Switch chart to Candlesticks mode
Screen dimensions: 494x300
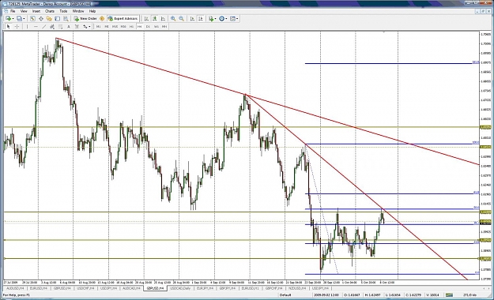point(155,19)
